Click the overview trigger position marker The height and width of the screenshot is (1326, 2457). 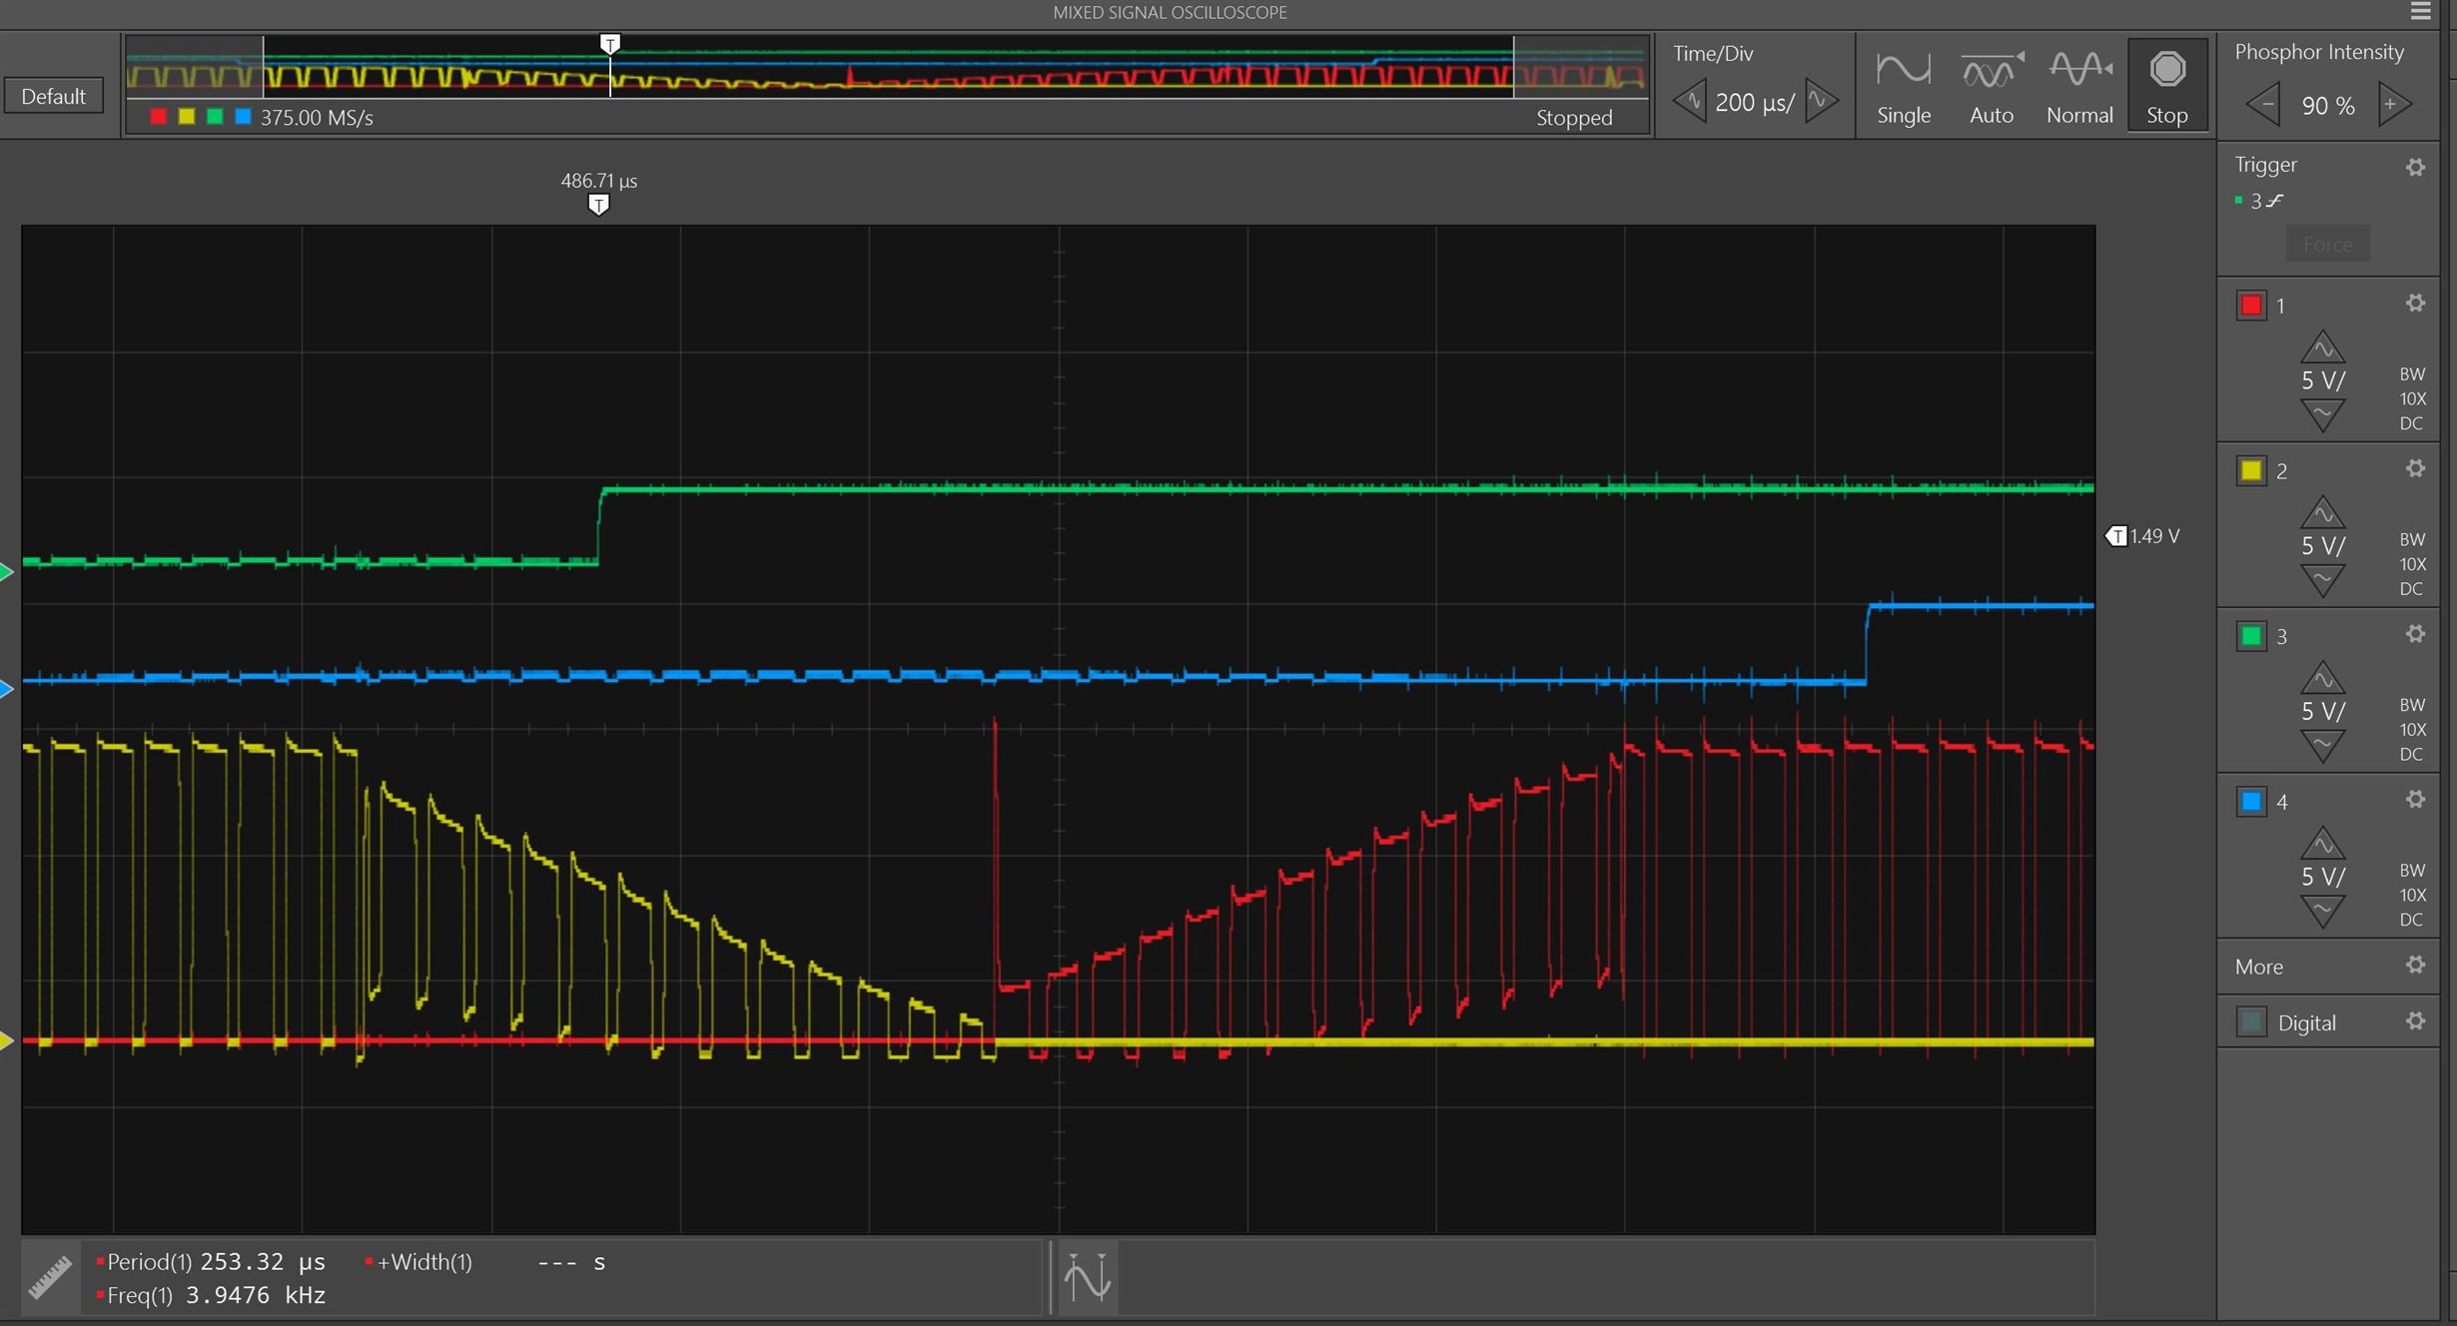(610, 44)
